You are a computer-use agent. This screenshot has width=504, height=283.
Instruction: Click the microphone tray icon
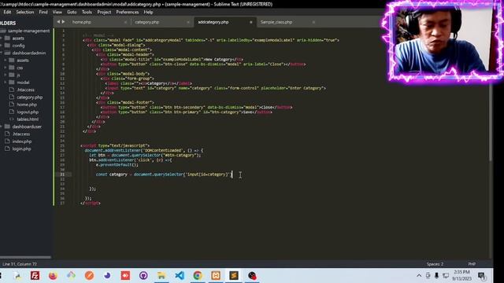(x=436, y=276)
